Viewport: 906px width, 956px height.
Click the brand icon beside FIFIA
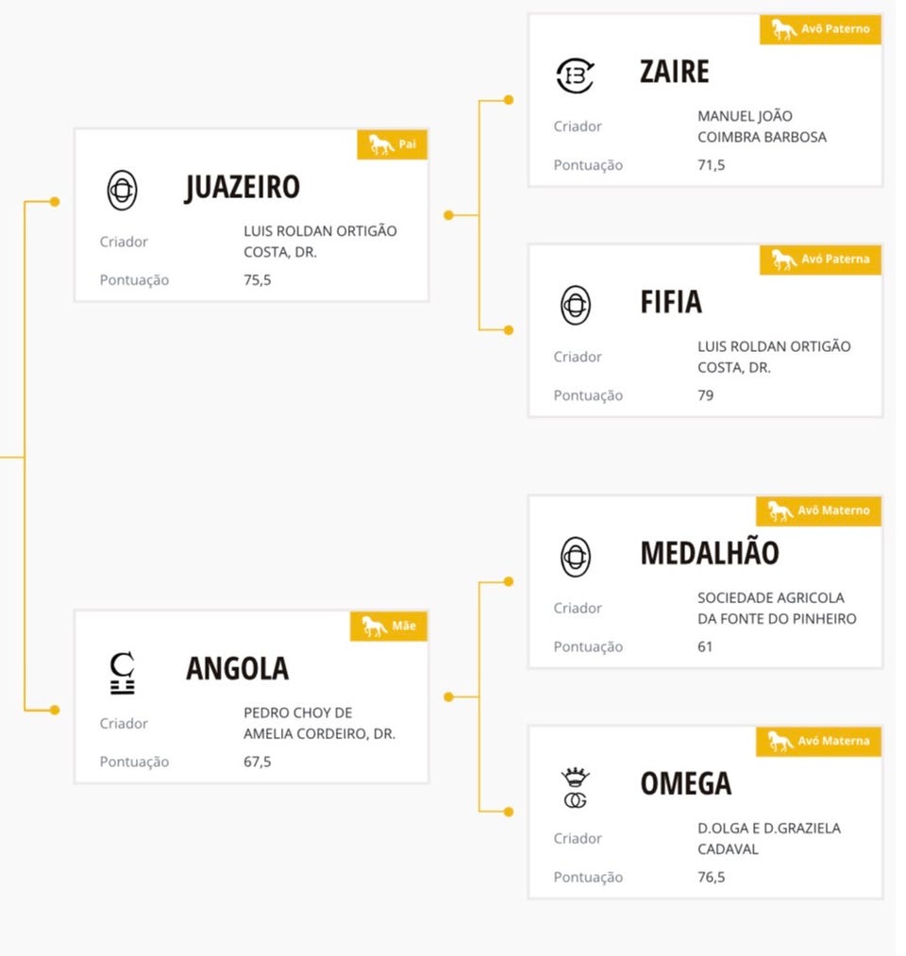coord(575,305)
